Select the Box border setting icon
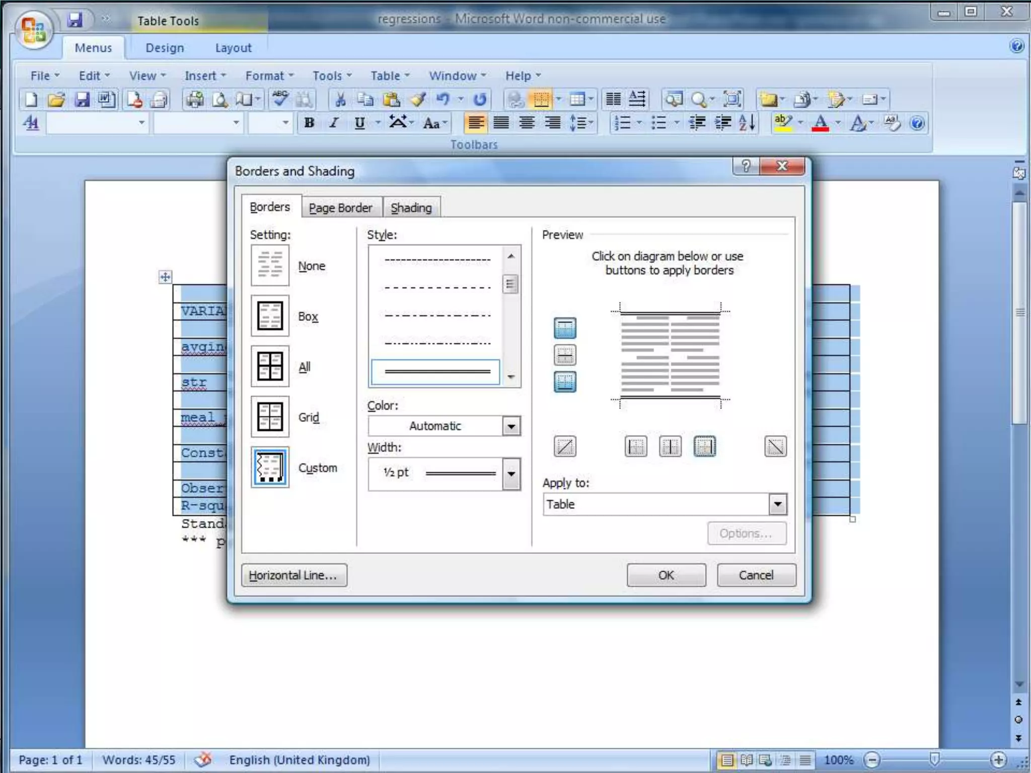The image size is (1031, 773). (x=270, y=316)
